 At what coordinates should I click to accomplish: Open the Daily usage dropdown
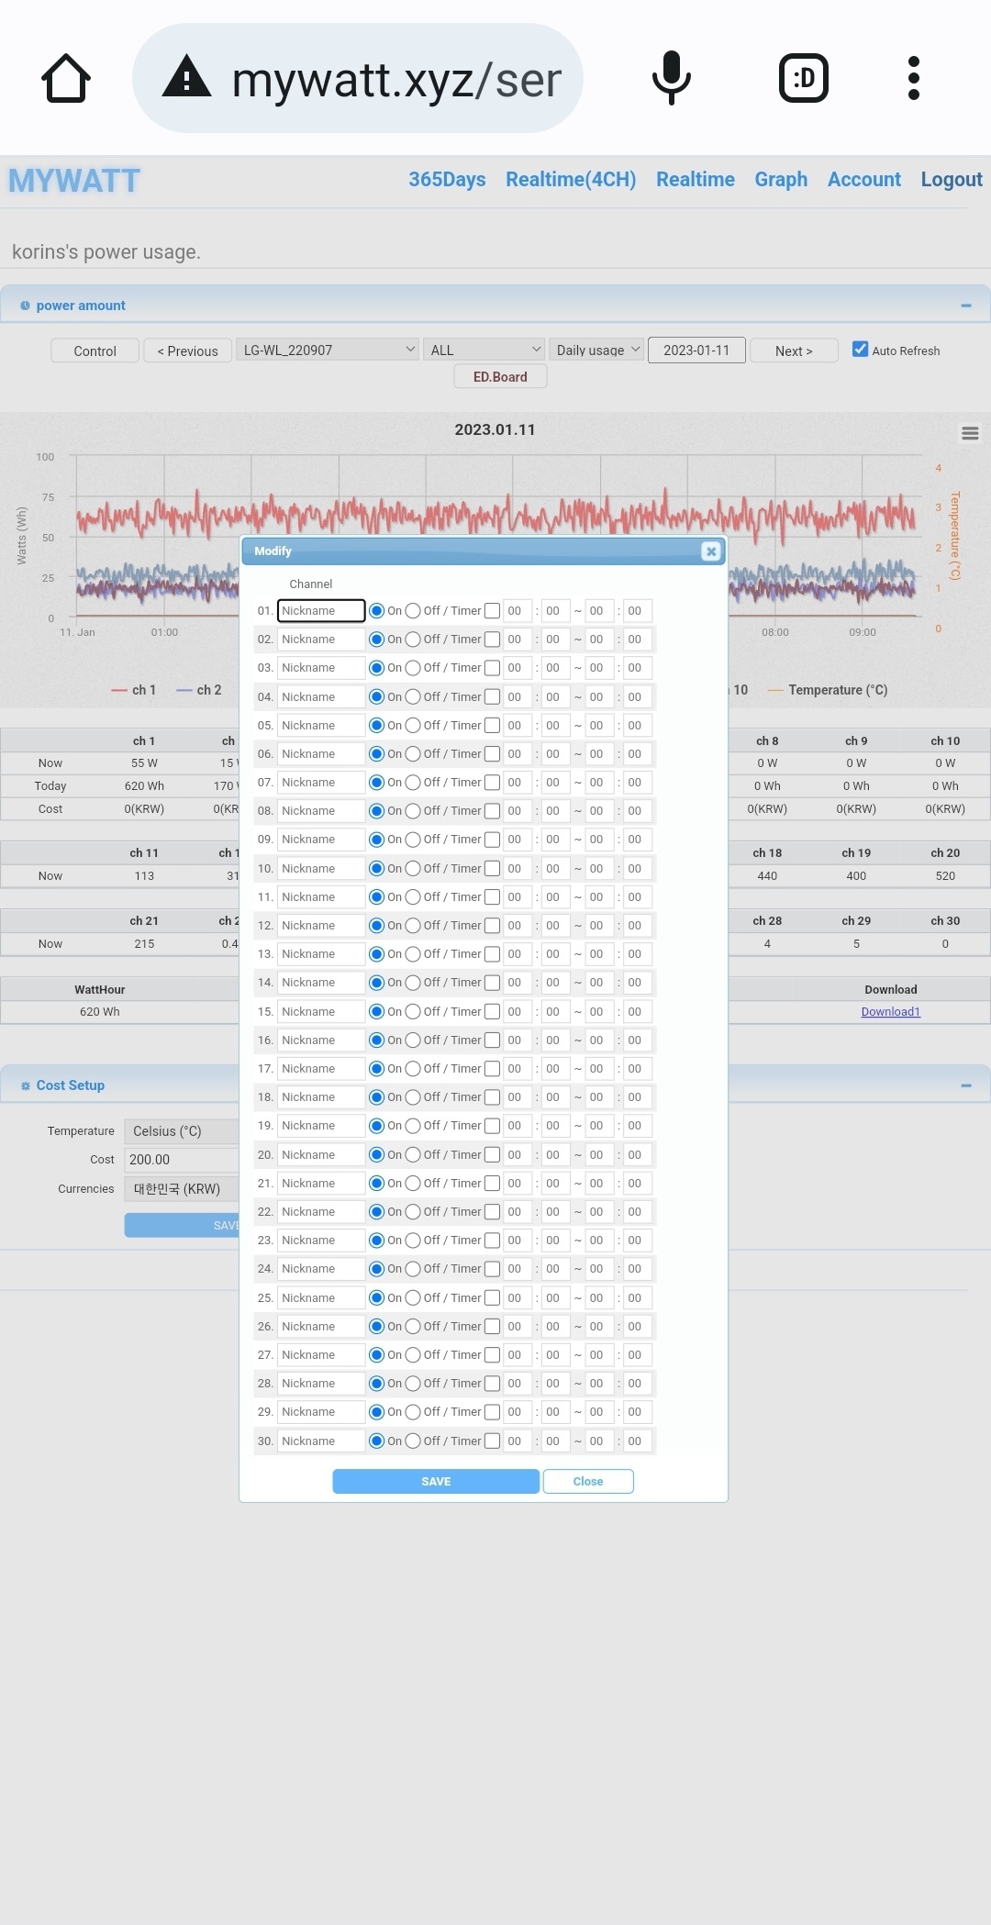pos(596,350)
